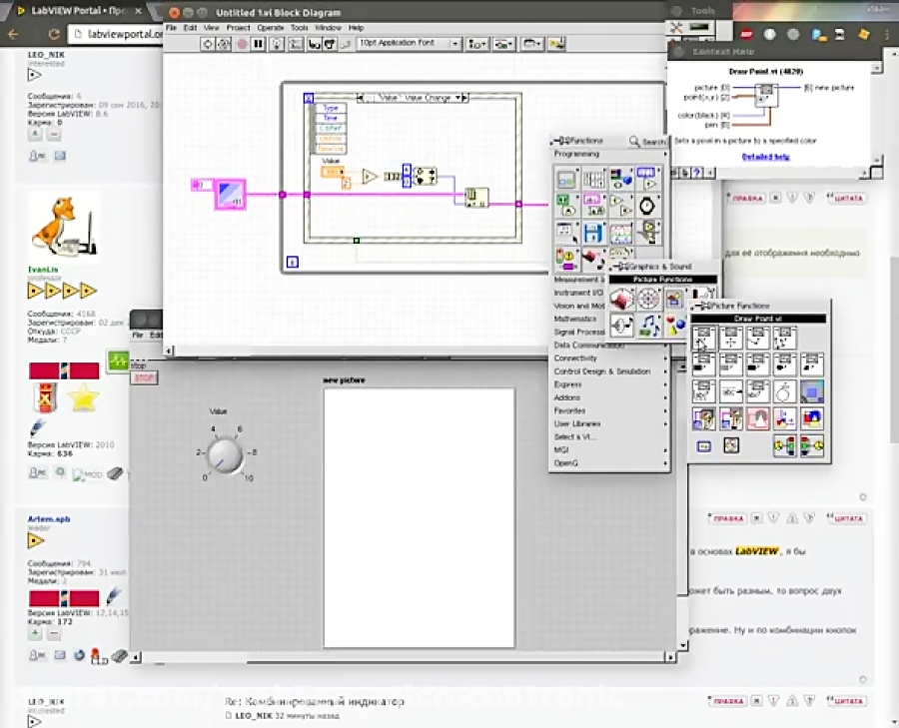Open the Operate menu

click(x=271, y=29)
